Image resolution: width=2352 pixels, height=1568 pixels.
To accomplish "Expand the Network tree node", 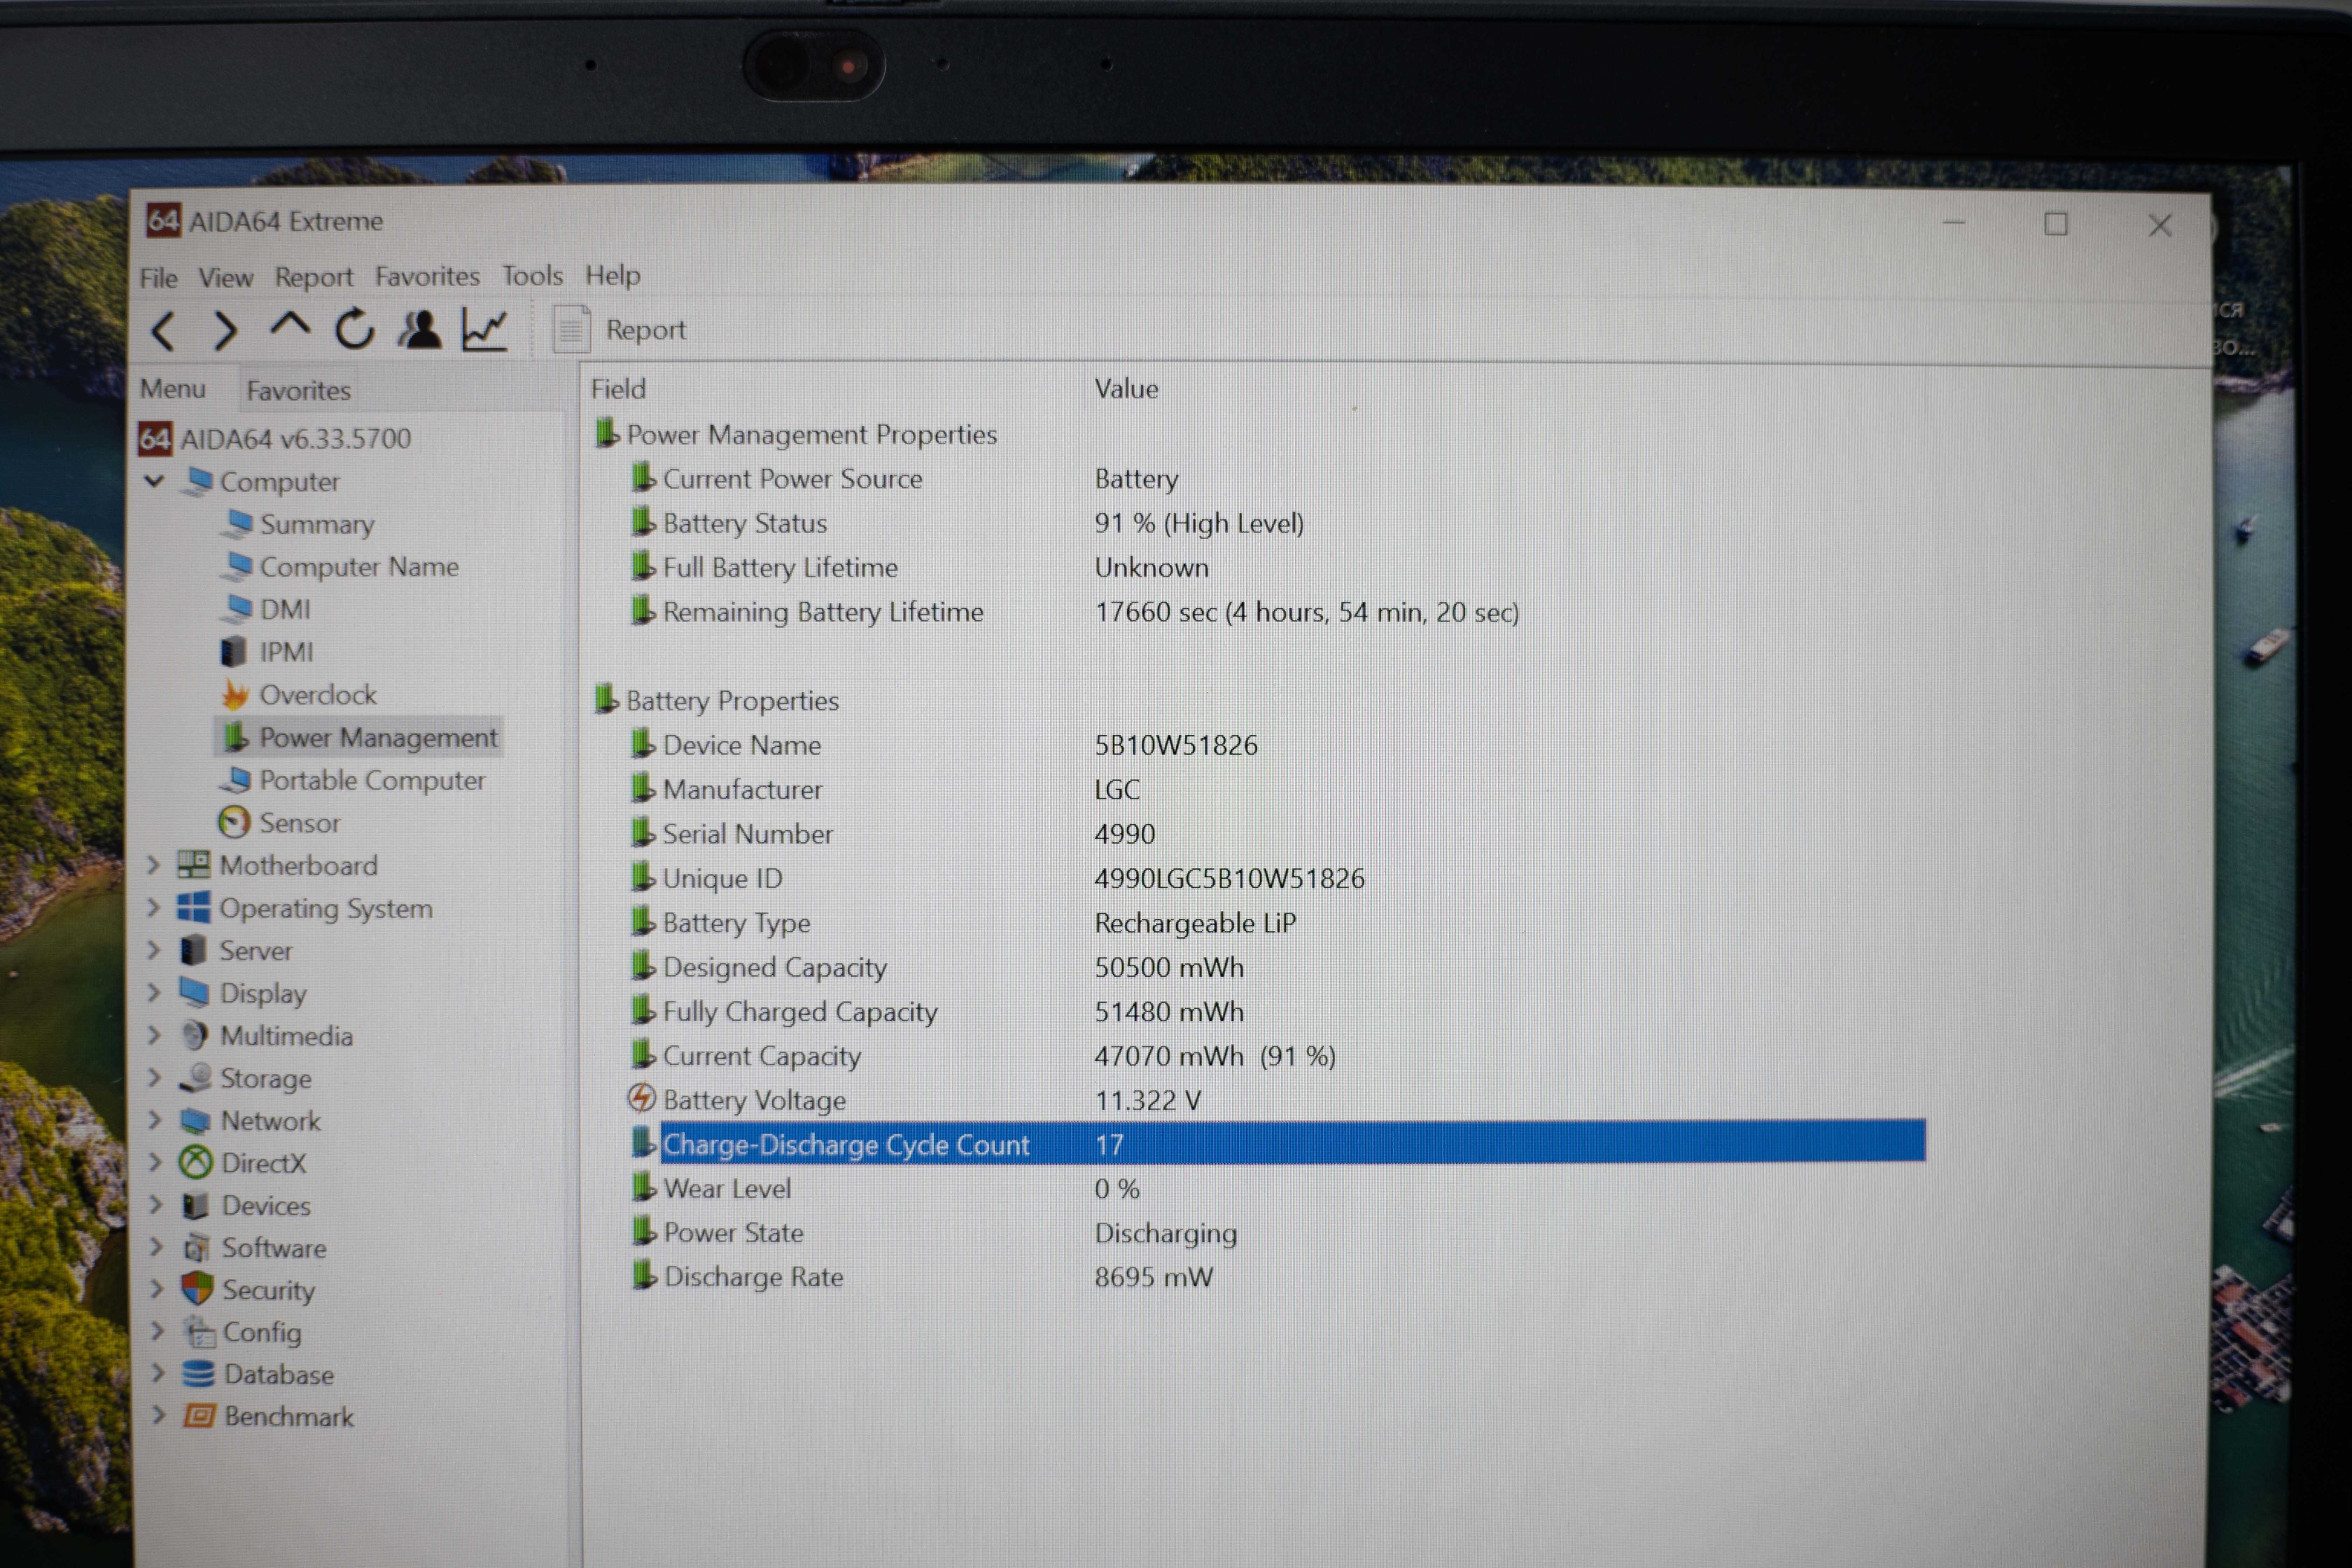I will tap(155, 1120).
